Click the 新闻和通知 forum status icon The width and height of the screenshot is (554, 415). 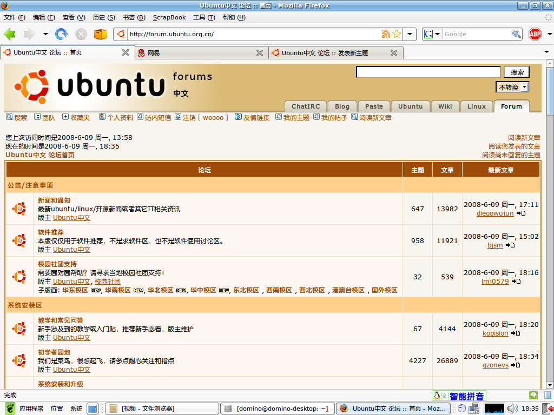(x=19, y=209)
